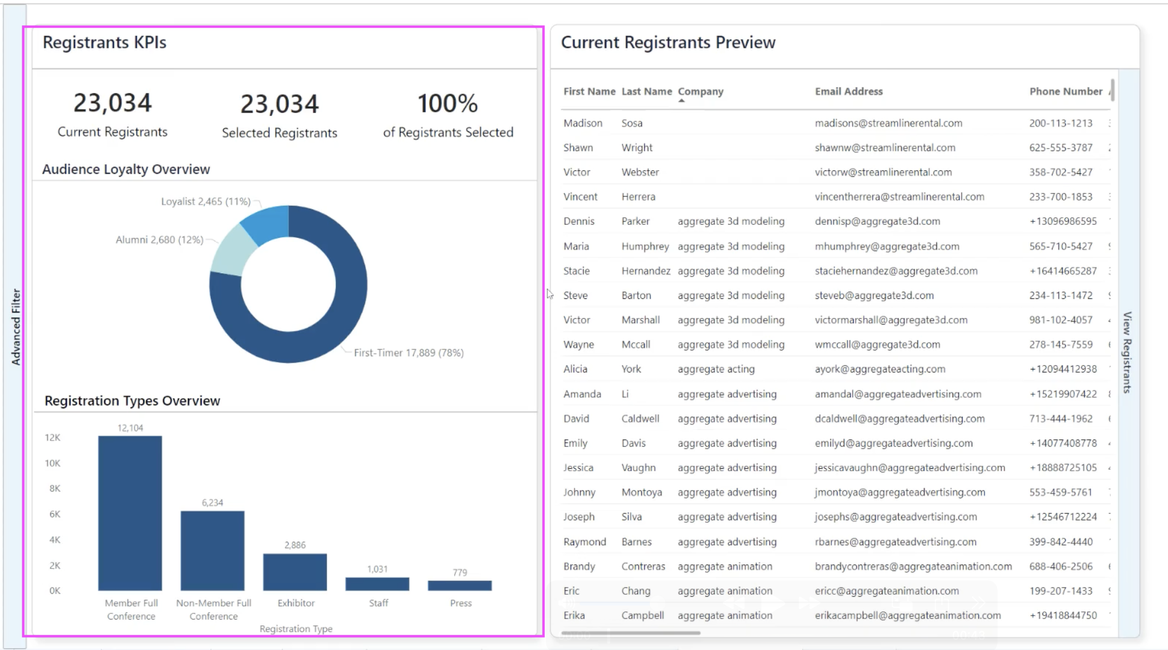
Task: Click the 1,031 data label above bar
Action: pos(377,569)
